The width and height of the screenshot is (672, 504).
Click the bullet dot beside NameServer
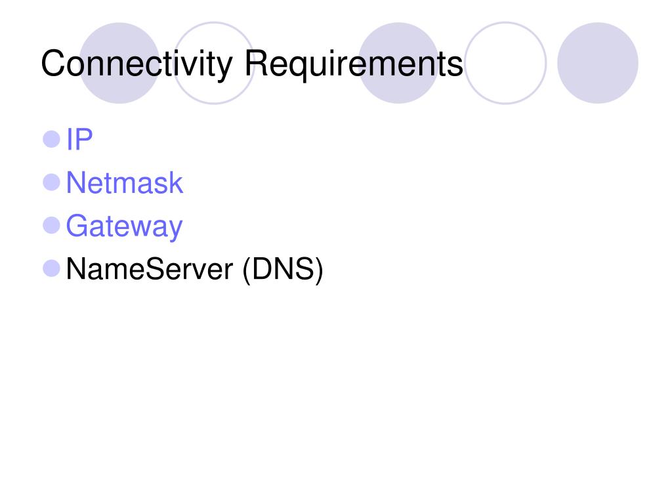pyautogui.click(x=51, y=268)
